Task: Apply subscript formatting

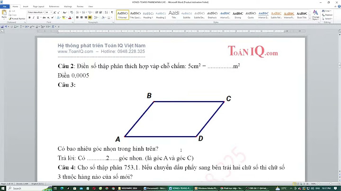Action: (x=48, y=17)
